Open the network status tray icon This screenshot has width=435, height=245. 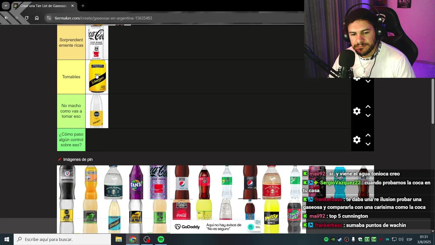pos(394,240)
